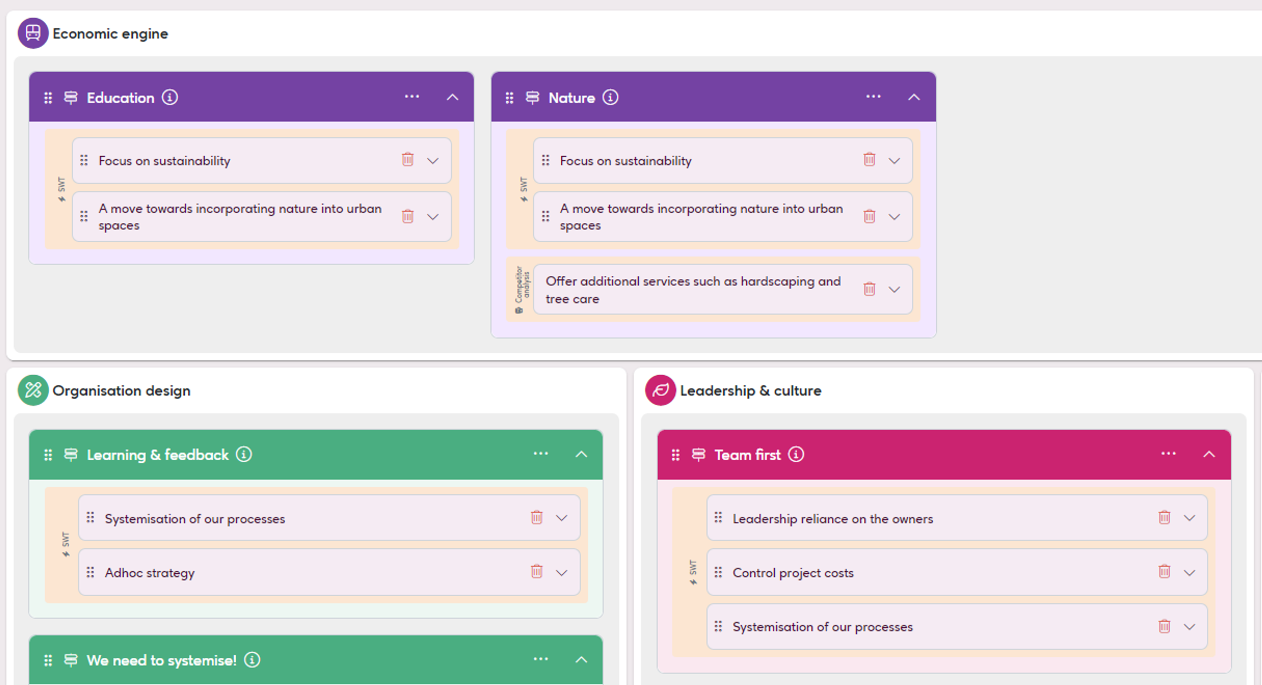Collapse the 'Learning & feedback' card
This screenshot has height=685, width=1262.
pos(581,454)
